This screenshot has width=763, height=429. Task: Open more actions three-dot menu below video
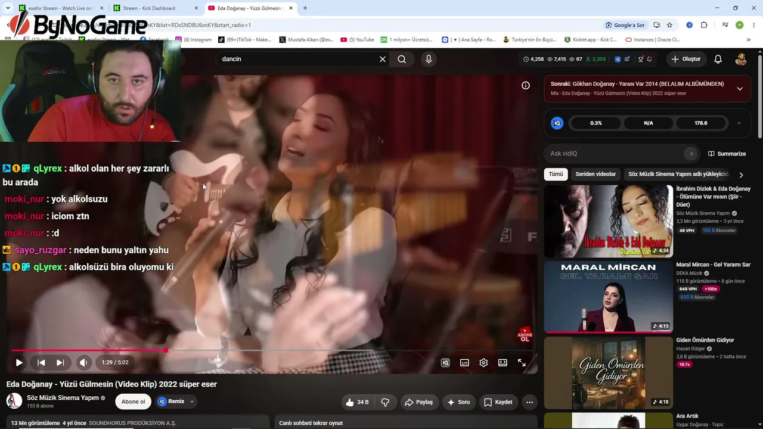pyautogui.click(x=529, y=402)
